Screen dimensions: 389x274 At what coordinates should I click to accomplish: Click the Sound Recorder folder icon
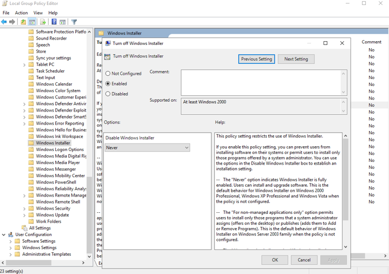click(31, 38)
